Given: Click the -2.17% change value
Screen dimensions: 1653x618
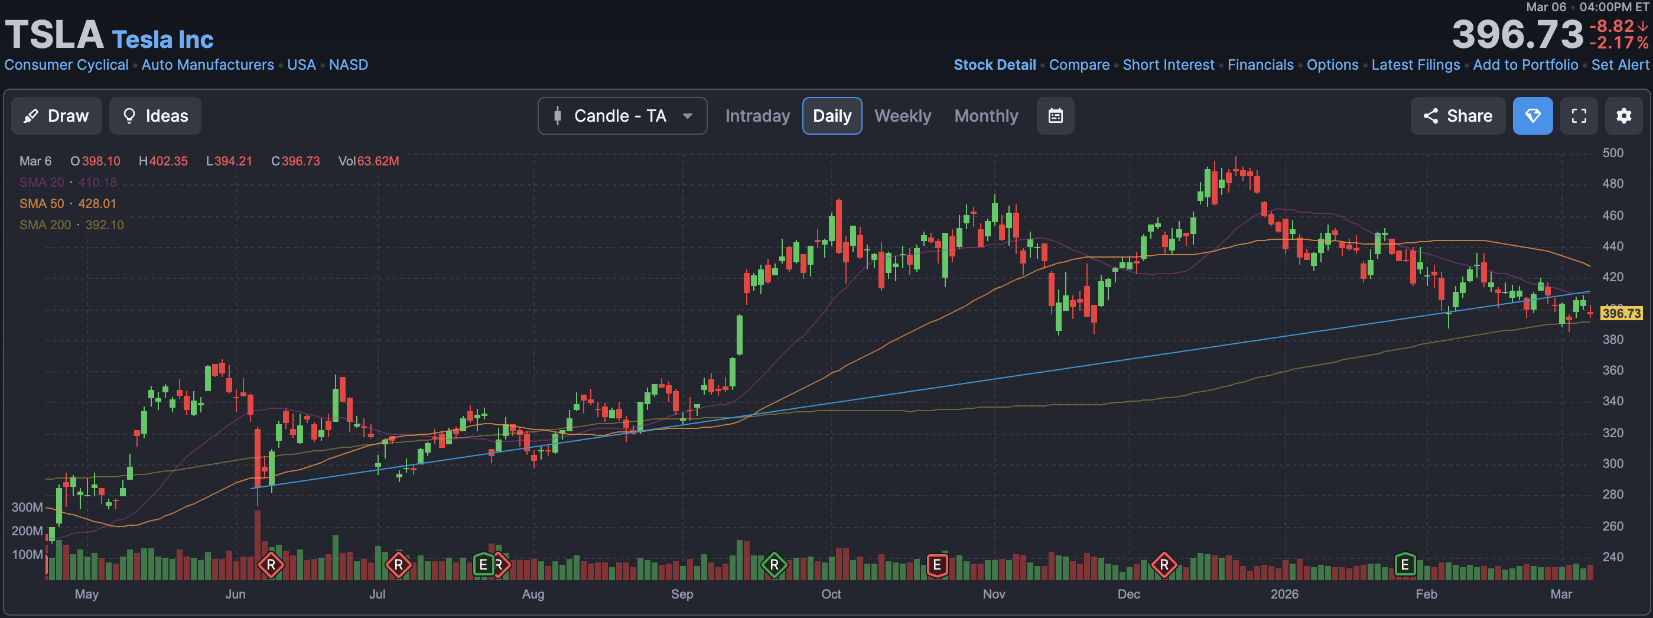Looking at the screenshot, I should pos(1618,43).
